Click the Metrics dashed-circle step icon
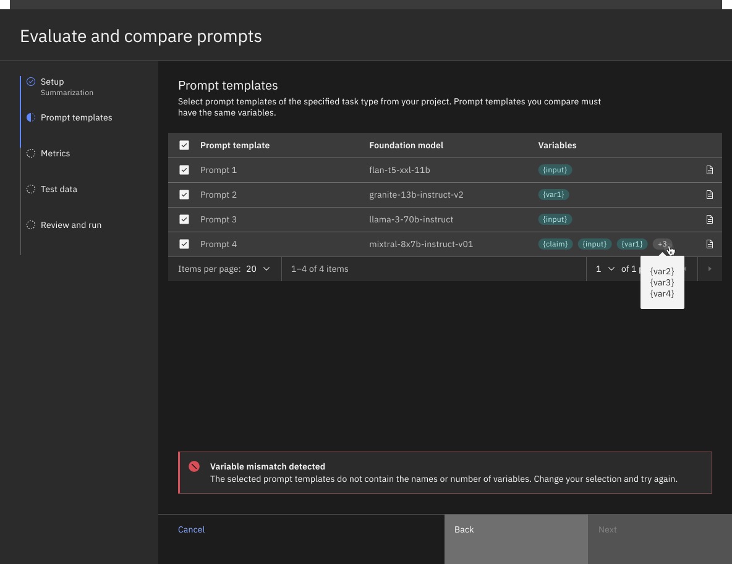This screenshot has height=564, width=732. 31,153
